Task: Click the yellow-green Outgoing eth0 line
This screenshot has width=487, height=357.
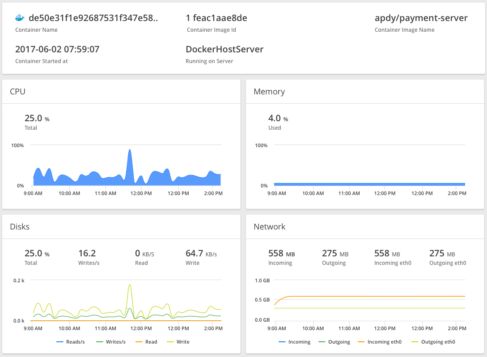Action: (369, 308)
